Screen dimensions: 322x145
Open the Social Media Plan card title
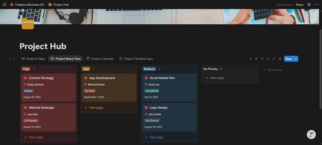coord(162,78)
